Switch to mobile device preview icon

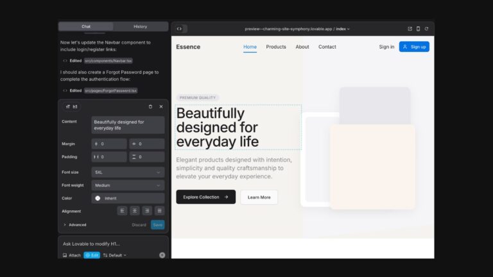[x=418, y=29]
